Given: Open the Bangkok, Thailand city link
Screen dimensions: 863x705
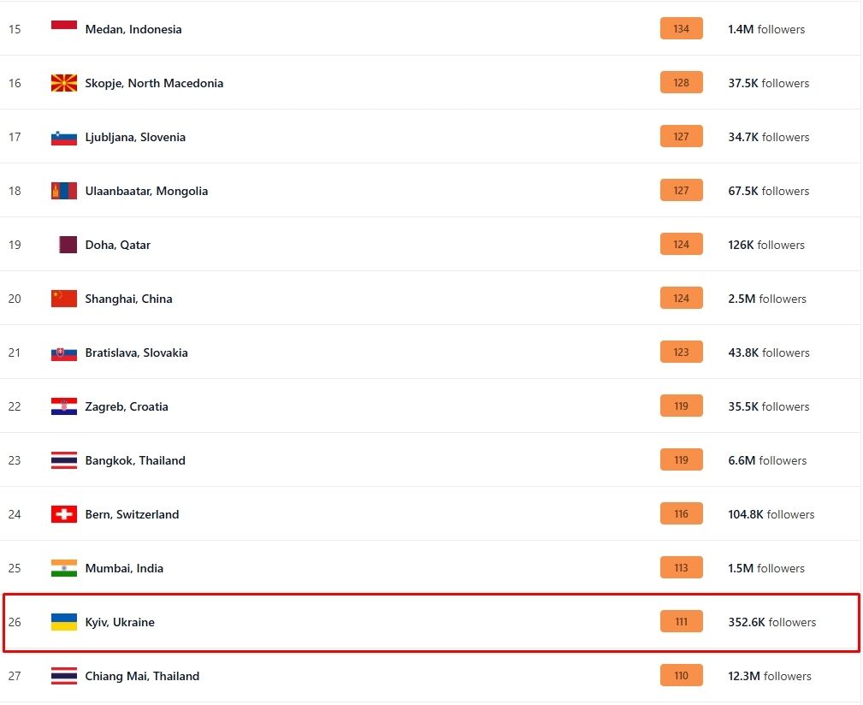Looking at the screenshot, I should click(135, 460).
